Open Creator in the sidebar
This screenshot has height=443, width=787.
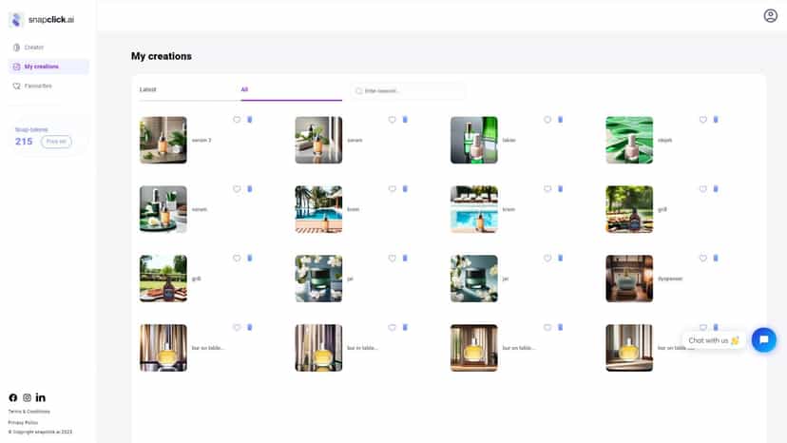[x=48, y=48]
